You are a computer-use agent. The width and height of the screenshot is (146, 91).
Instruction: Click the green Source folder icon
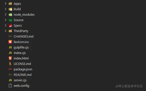click(x=10, y=20)
